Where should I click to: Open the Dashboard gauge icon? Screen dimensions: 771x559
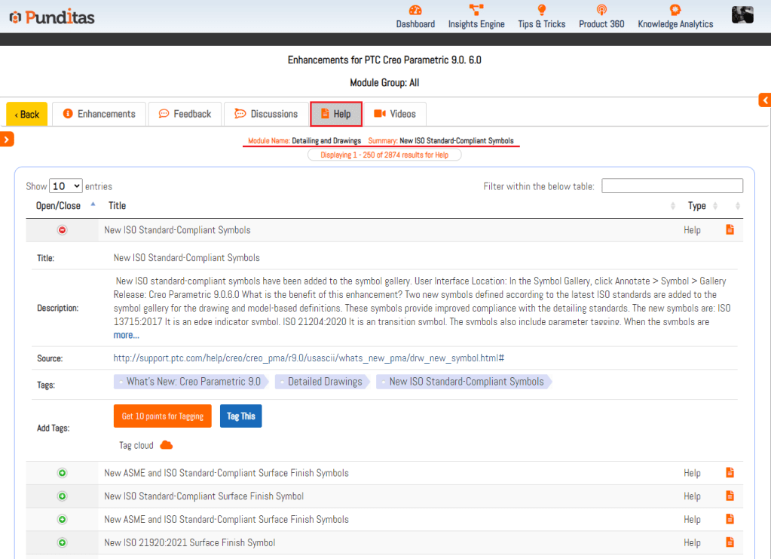415,11
